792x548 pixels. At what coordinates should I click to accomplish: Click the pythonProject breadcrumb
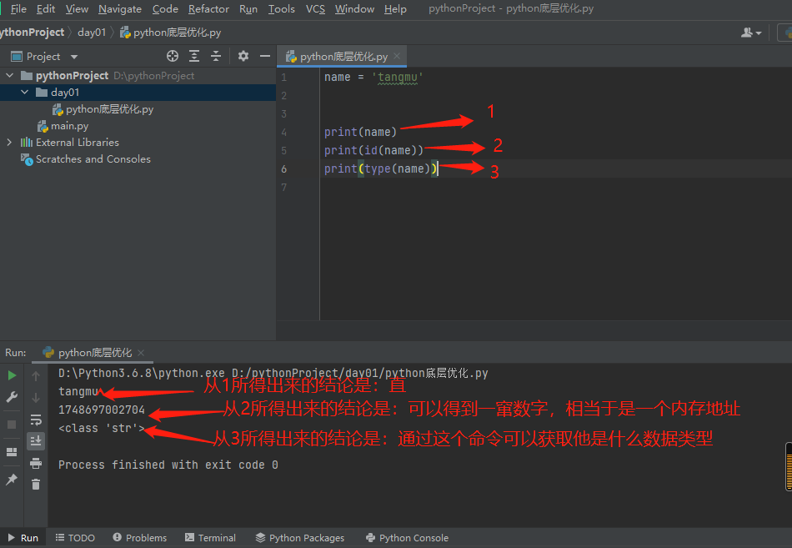(33, 33)
